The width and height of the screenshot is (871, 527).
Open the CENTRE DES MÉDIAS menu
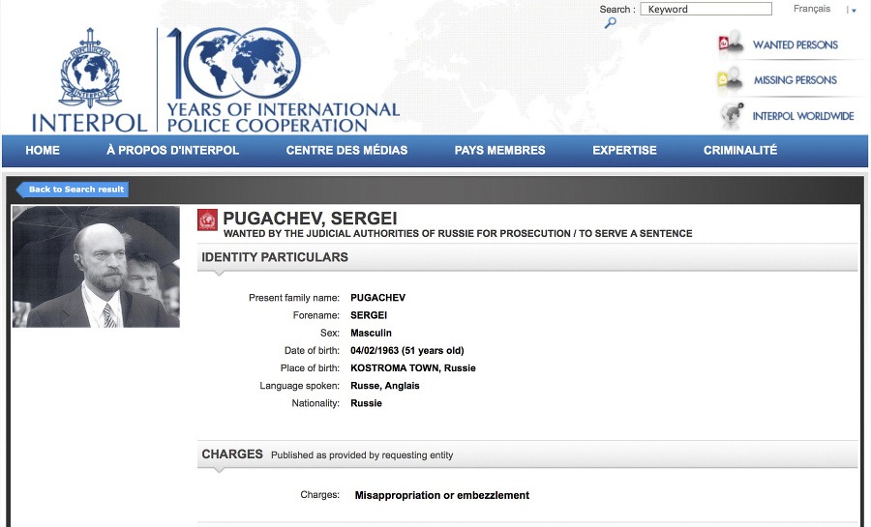click(x=346, y=150)
